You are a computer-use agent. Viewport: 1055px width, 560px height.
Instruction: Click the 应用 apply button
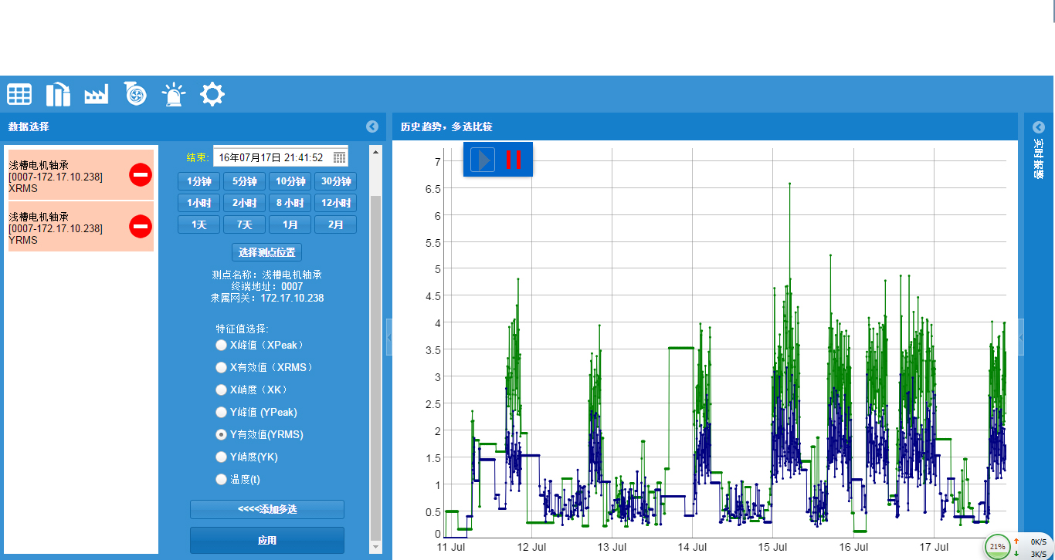(267, 541)
